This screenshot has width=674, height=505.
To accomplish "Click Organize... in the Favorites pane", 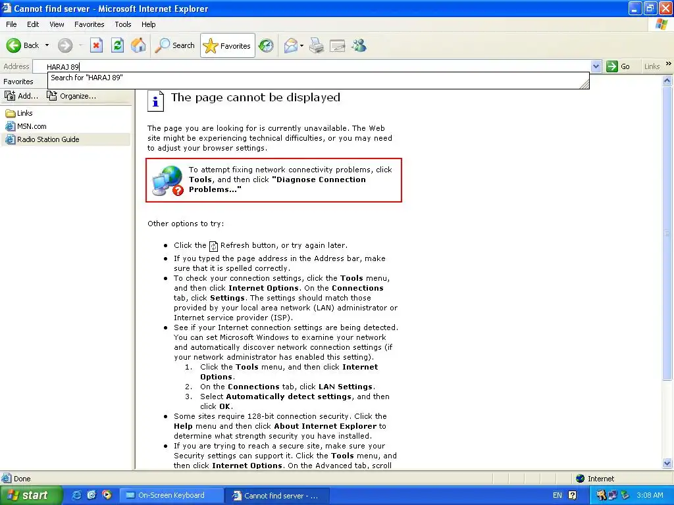I will tap(71, 96).
